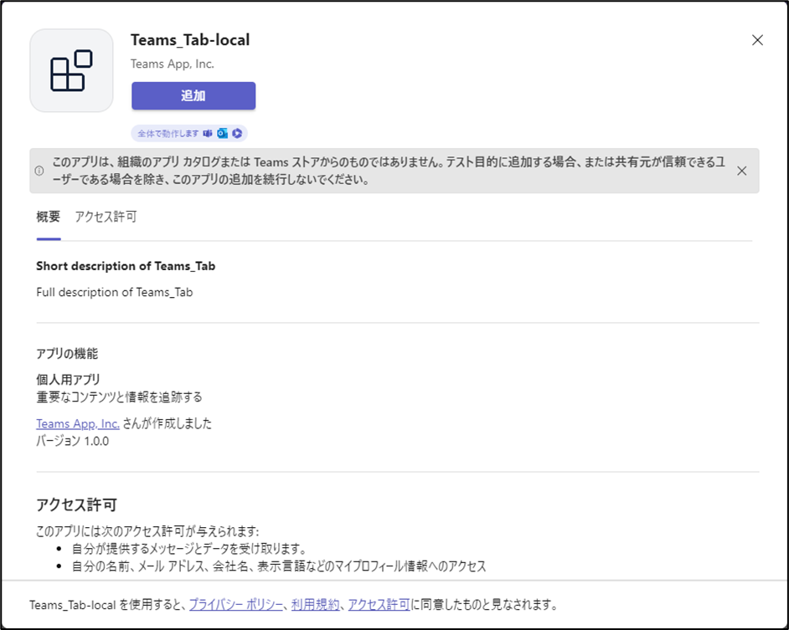The height and width of the screenshot is (630, 789).
Task: Click the 追加 button to add app
Action: [193, 95]
